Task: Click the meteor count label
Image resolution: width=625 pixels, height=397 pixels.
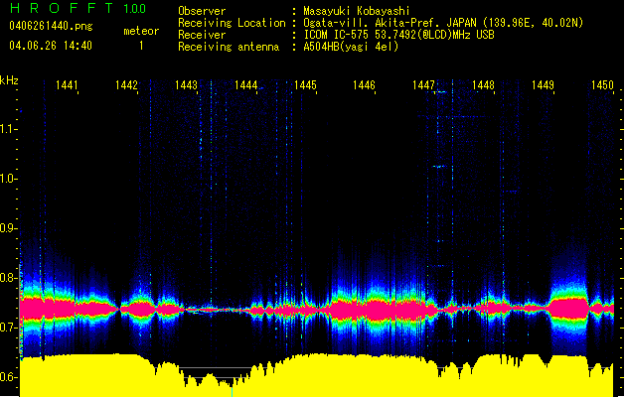Action: click(x=141, y=31)
